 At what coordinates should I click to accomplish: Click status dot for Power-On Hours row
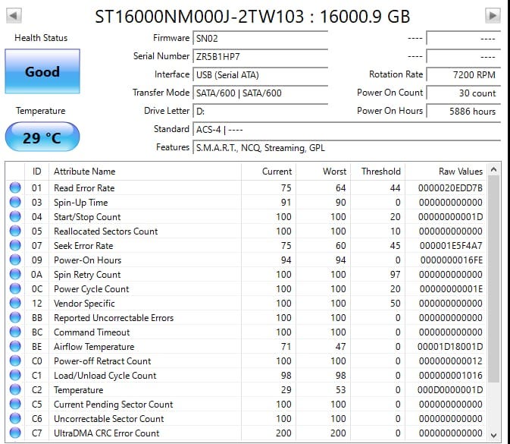point(15,260)
